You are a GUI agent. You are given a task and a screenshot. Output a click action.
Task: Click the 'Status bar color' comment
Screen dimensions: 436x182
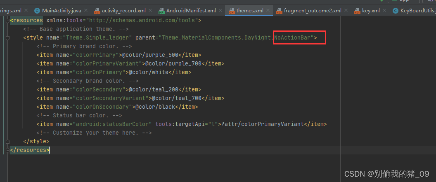pos(79,115)
